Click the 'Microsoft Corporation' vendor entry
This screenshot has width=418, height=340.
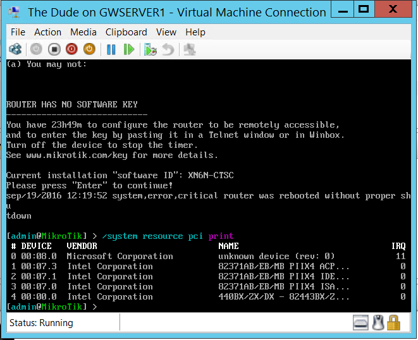[x=120, y=256]
